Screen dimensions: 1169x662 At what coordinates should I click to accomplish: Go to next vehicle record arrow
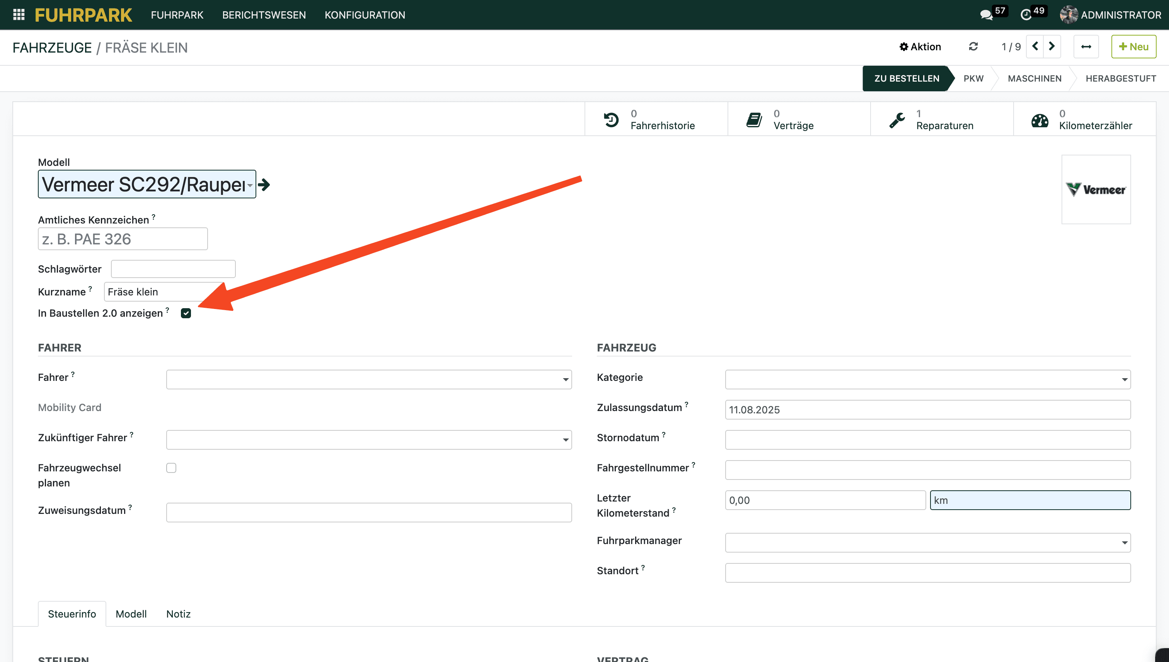pos(1052,46)
